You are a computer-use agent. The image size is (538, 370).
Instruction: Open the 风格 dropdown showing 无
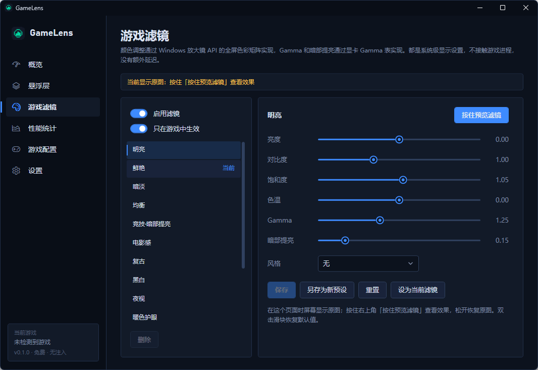pos(368,263)
